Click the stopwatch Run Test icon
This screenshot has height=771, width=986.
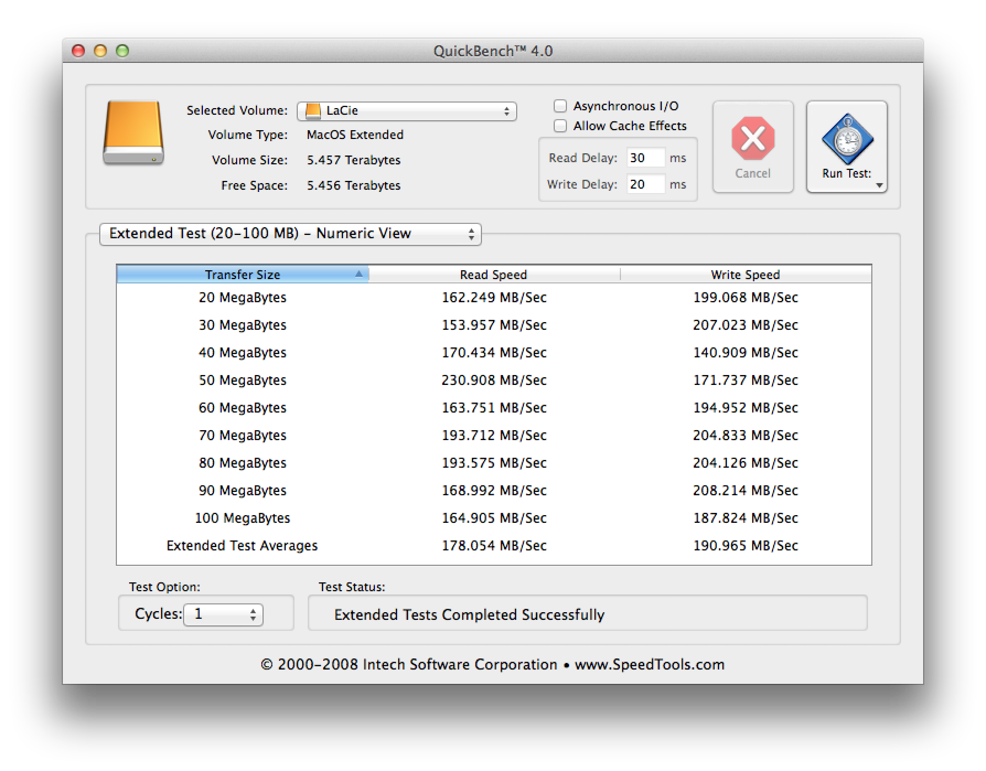coord(847,140)
